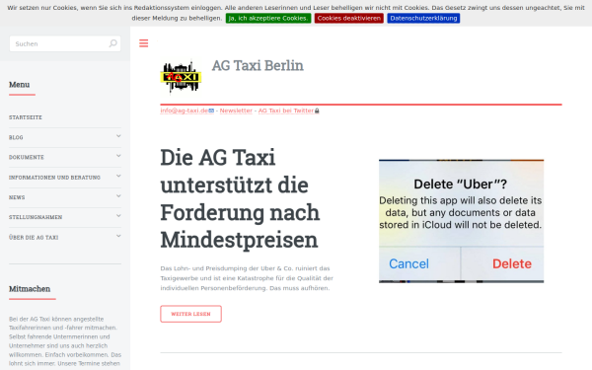Click the Lohn- und Preisdumping teaser text
The height and width of the screenshot is (370, 592).
click(x=247, y=278)
